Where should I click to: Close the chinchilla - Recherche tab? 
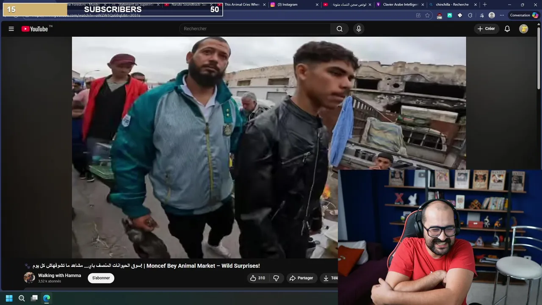[x=476, y=5]
